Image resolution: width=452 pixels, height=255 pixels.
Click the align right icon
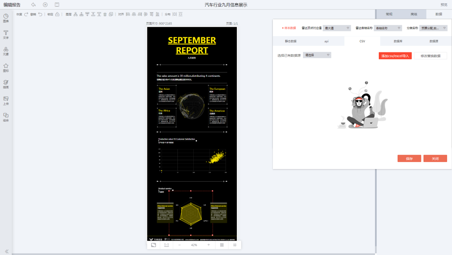tap(140, 14)
